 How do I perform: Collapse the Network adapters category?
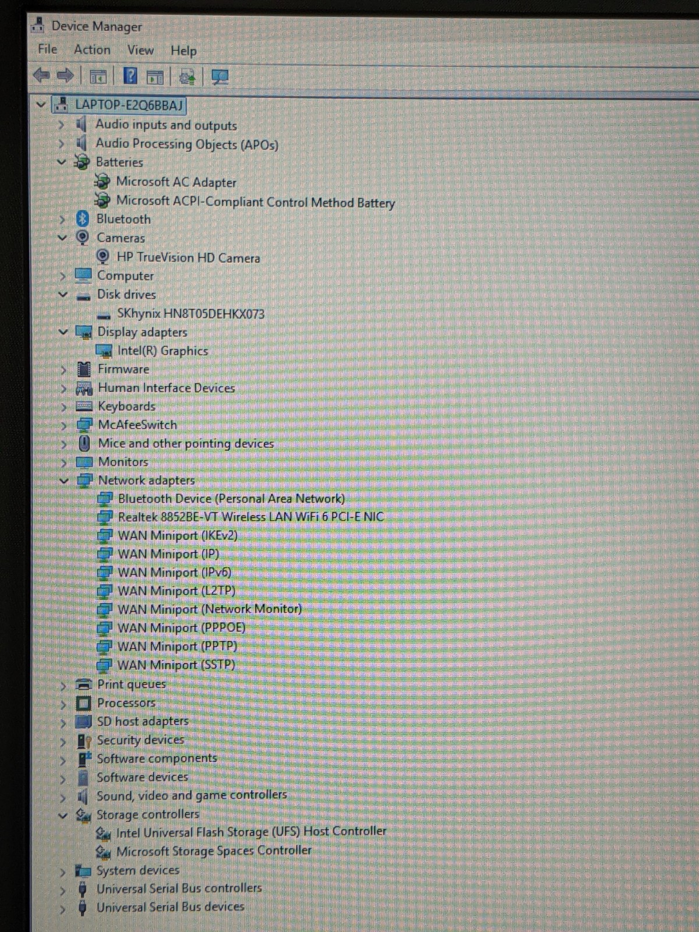coord(64,481)
